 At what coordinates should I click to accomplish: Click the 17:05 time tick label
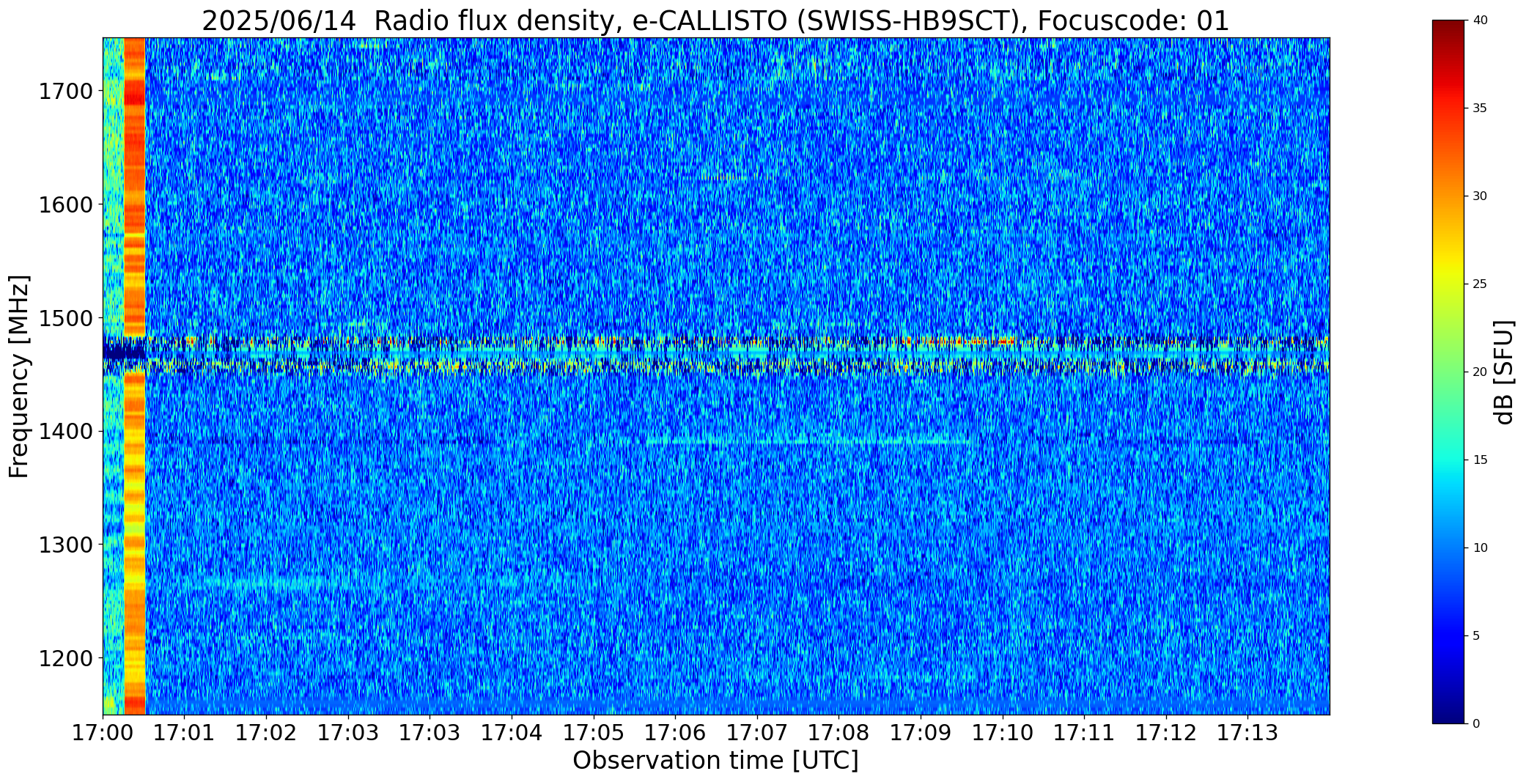(x=594, y=733)
